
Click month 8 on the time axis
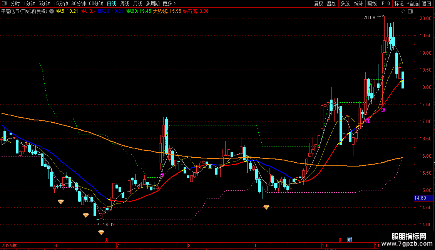click(x=189, y=245)
